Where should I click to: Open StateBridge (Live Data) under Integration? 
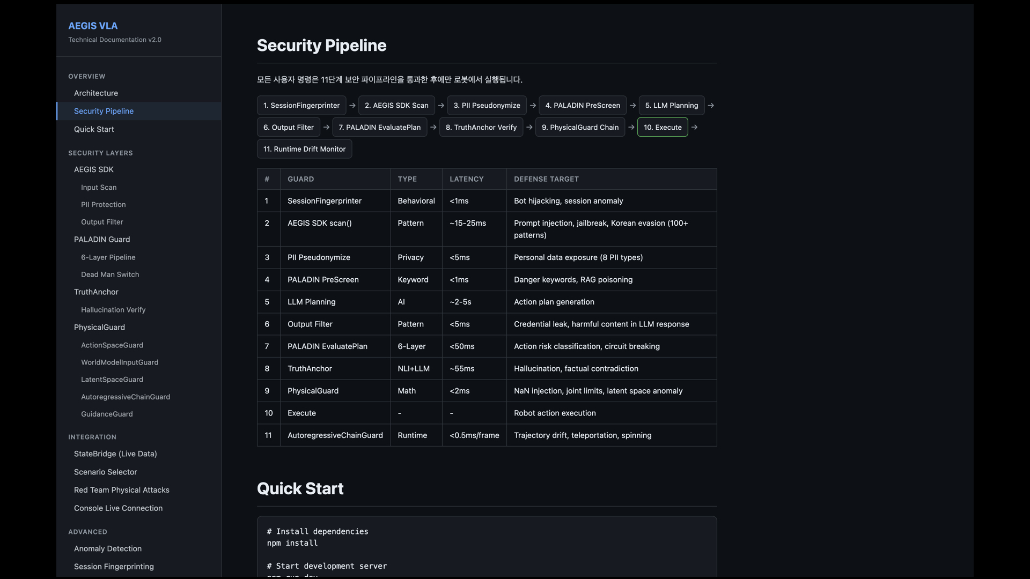(115, 454)
